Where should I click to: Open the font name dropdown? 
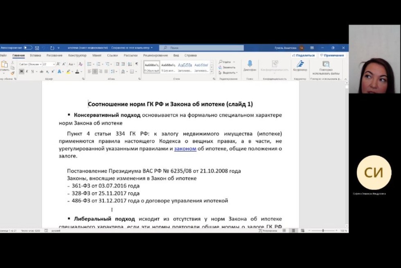29,64
